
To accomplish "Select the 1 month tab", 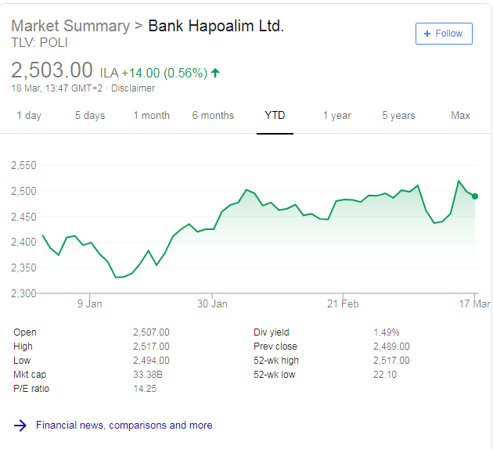I will [x=151, y=116].
